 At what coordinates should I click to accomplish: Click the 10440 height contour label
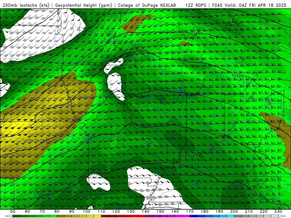tap(196, 33)
